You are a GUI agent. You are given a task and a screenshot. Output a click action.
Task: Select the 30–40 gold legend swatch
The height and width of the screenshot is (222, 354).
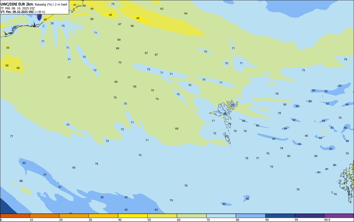click(x=103, y=216)
